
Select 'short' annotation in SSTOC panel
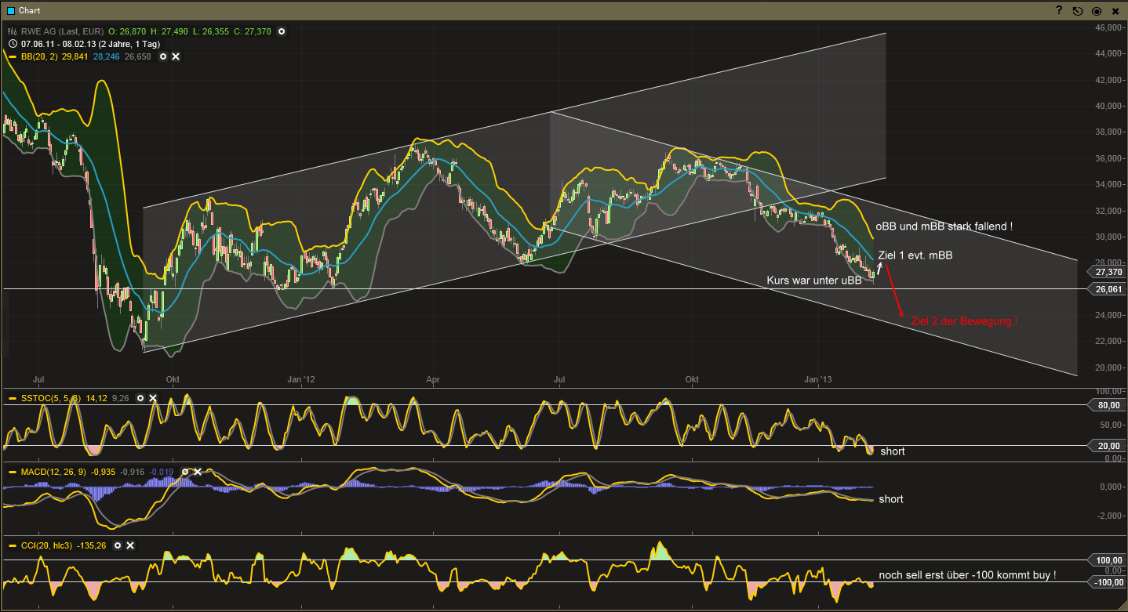point(893,451)
